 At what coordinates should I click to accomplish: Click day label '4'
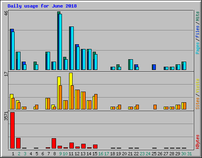(x=31, y=154)
